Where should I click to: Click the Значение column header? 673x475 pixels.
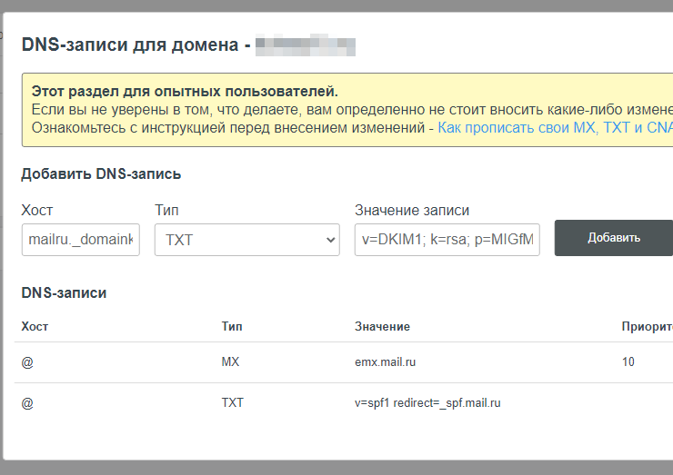[382, 326]
